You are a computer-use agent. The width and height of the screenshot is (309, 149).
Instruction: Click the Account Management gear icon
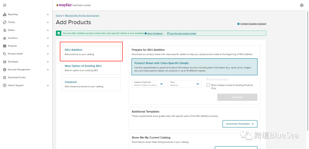click(x=5, y=69)
